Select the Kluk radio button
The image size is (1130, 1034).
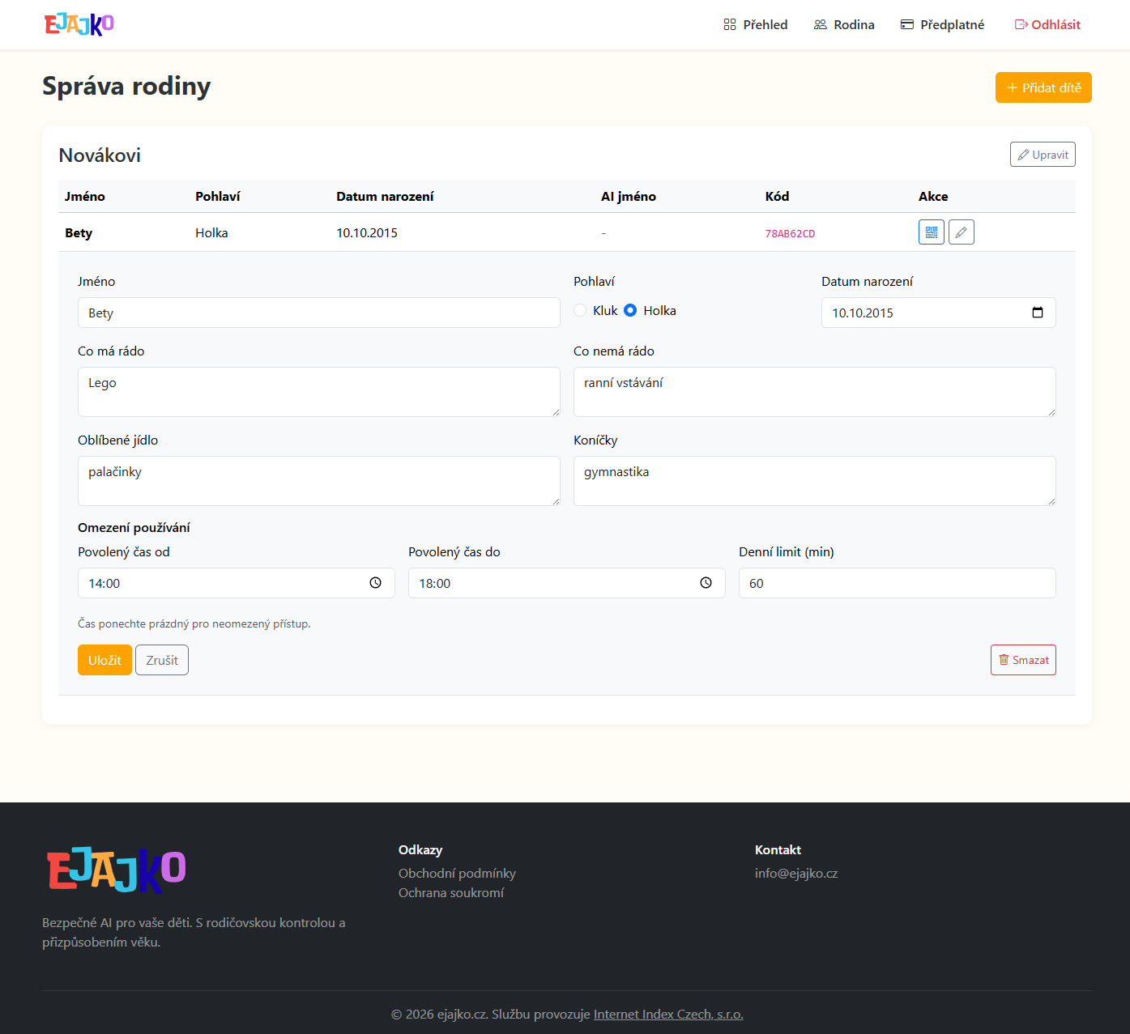(580, 310)
